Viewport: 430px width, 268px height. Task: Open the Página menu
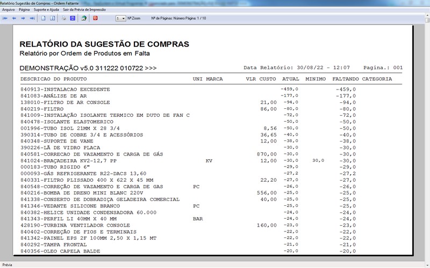click(24, 10)
